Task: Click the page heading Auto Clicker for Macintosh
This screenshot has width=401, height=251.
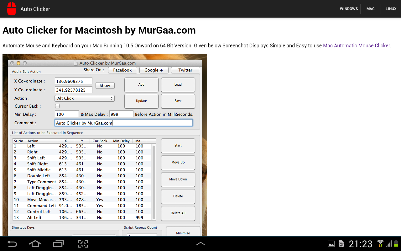Action: 99,30
